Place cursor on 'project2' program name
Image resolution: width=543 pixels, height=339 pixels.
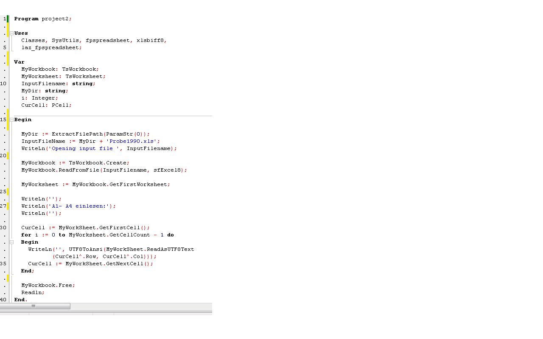pyautogui.click(x=55, y=19)
